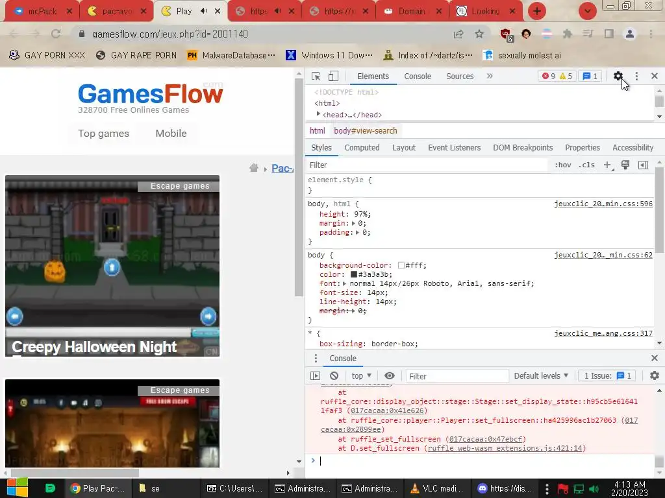Switch to the top Console tab
665x498 pixels.
point(418,77)
